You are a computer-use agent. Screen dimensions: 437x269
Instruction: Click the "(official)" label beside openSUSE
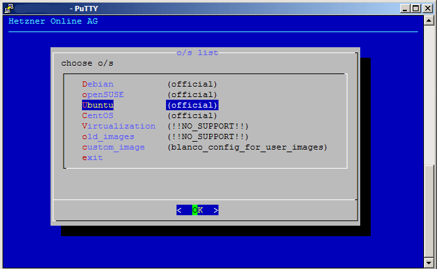pos(192,94)
